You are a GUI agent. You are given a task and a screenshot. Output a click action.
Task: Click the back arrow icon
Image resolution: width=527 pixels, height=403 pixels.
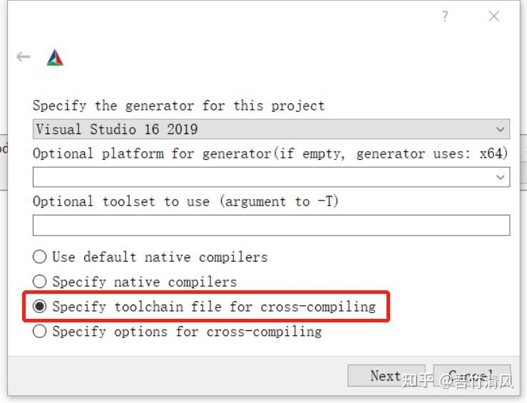click(24, 57)
